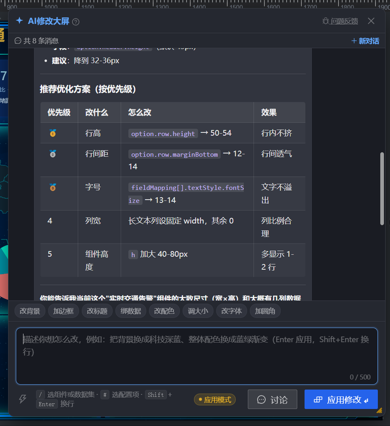
Task: Start a new conversation with 新对话
Action: pos(365,41)
